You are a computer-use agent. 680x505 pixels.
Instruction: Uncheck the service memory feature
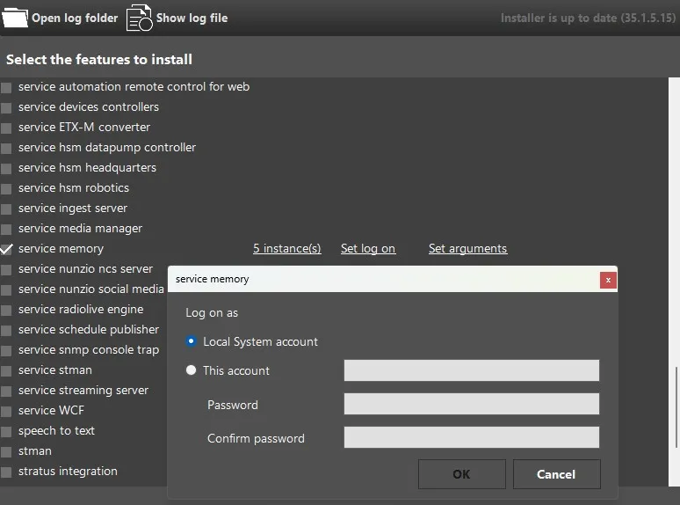pyautogui.click(x=7, y=249)
